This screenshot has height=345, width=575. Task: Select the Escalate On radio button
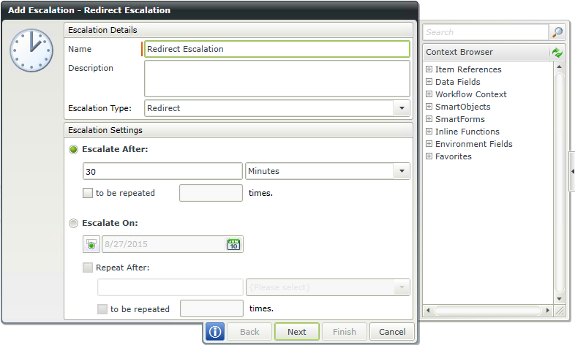click(x=74, y=223)
